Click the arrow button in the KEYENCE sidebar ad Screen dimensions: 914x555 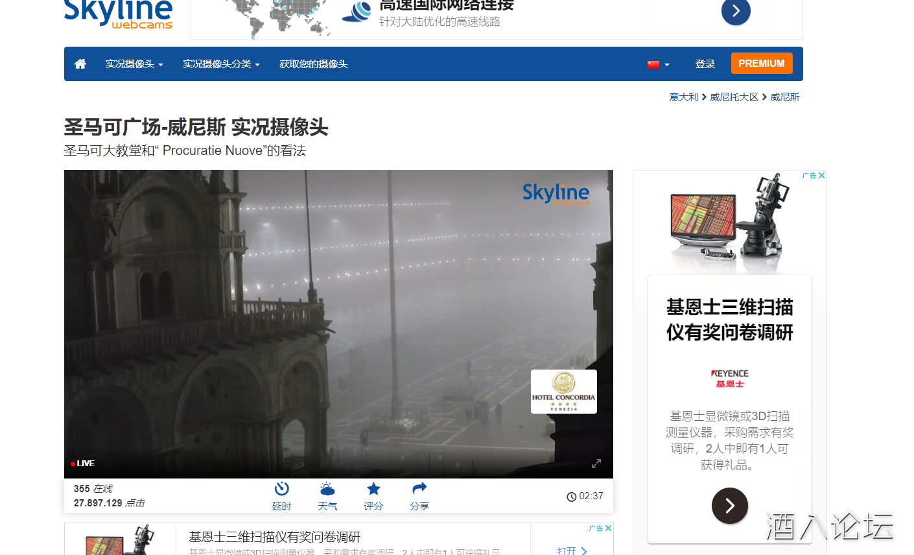tap(730, 506)
